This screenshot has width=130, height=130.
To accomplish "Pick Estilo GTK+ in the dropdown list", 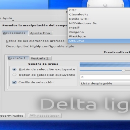I will 99,19.
